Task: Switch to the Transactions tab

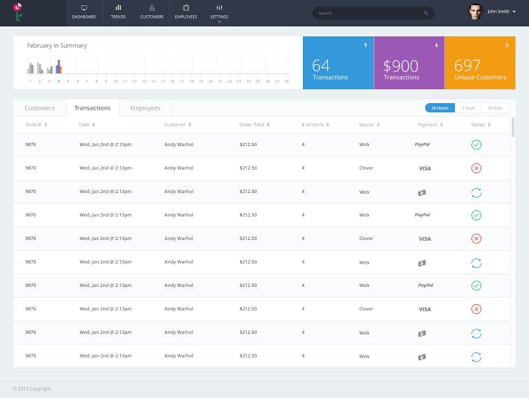Action: point(92,108)
